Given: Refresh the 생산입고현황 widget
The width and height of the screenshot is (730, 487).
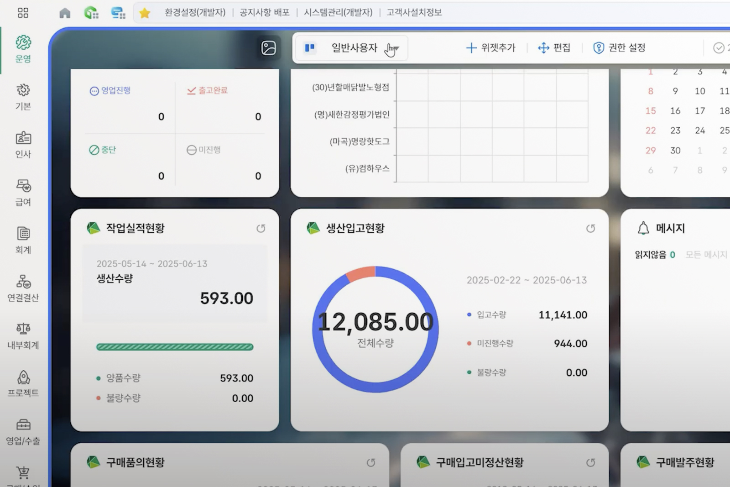Looking at the screenshot, I should 591,228.
